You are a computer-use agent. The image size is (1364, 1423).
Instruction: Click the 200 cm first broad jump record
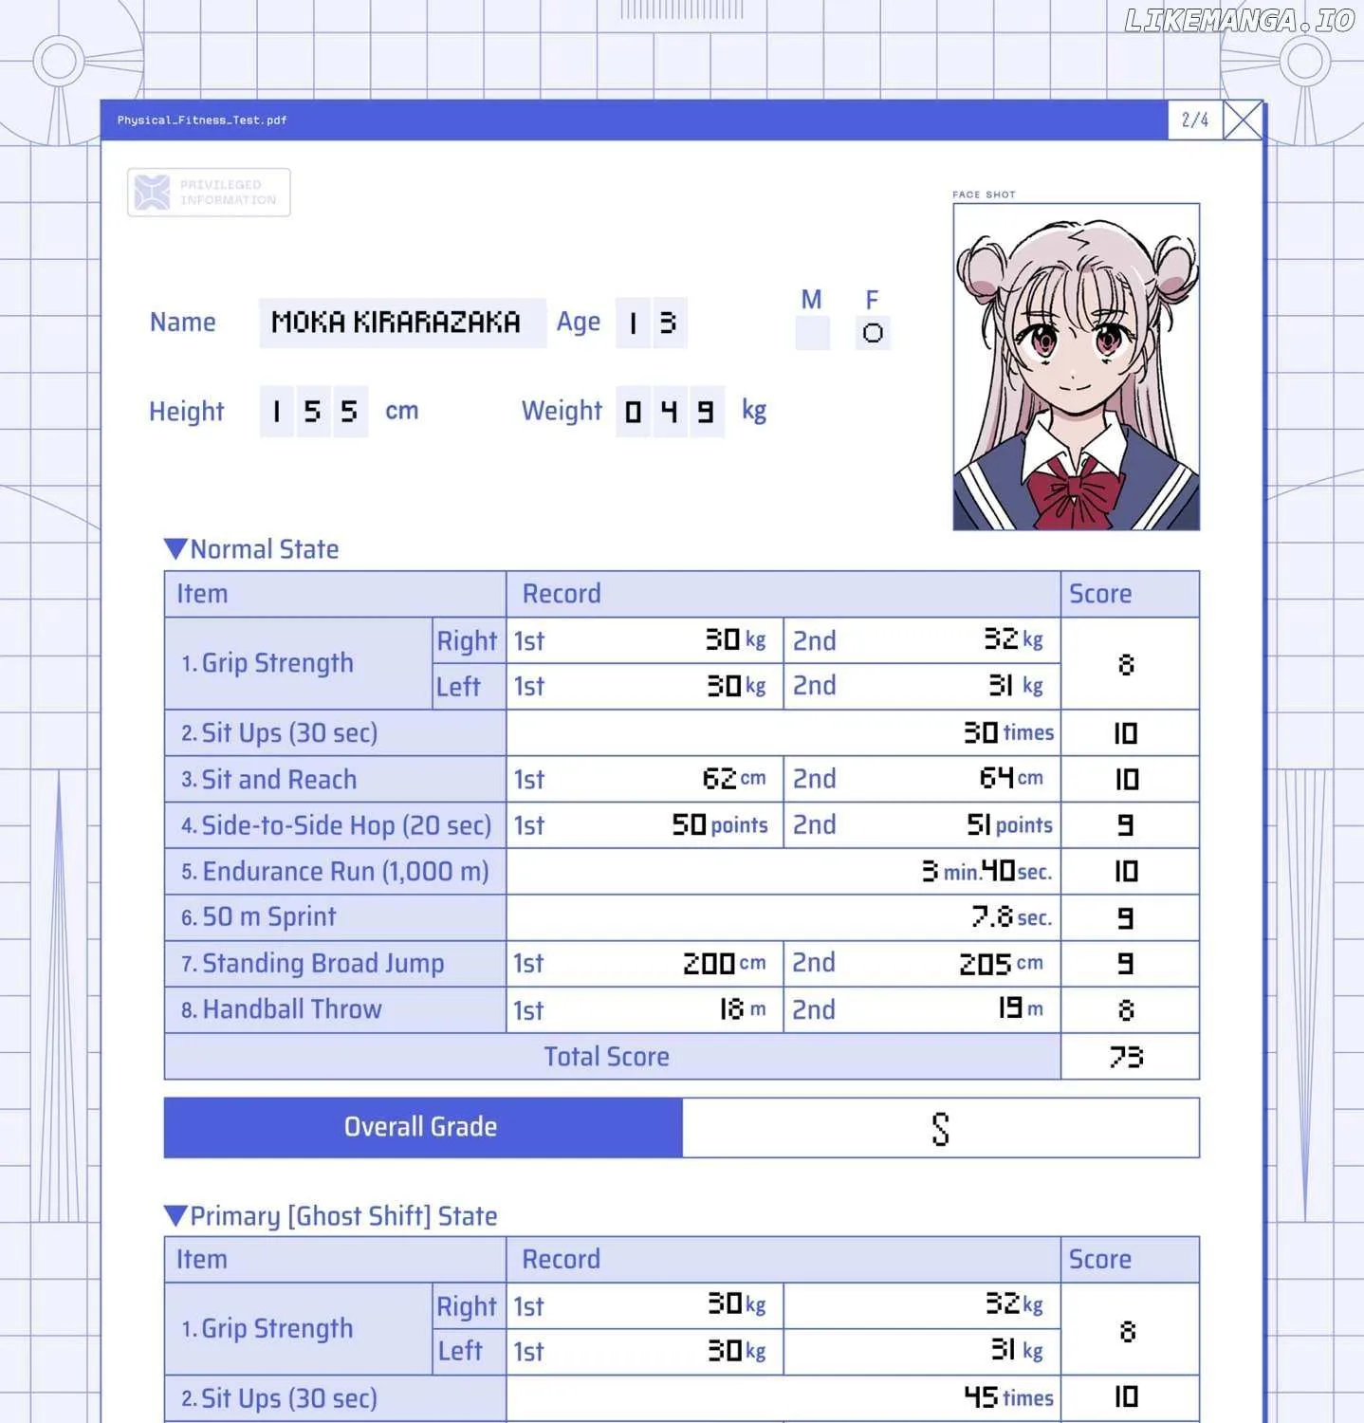[725, 964]
